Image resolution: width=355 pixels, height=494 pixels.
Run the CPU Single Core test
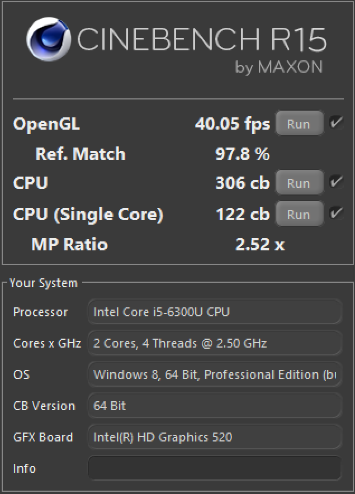pos(299,214)
